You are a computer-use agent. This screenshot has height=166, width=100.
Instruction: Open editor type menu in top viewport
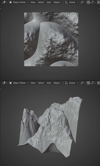click(x=5, y=2)
